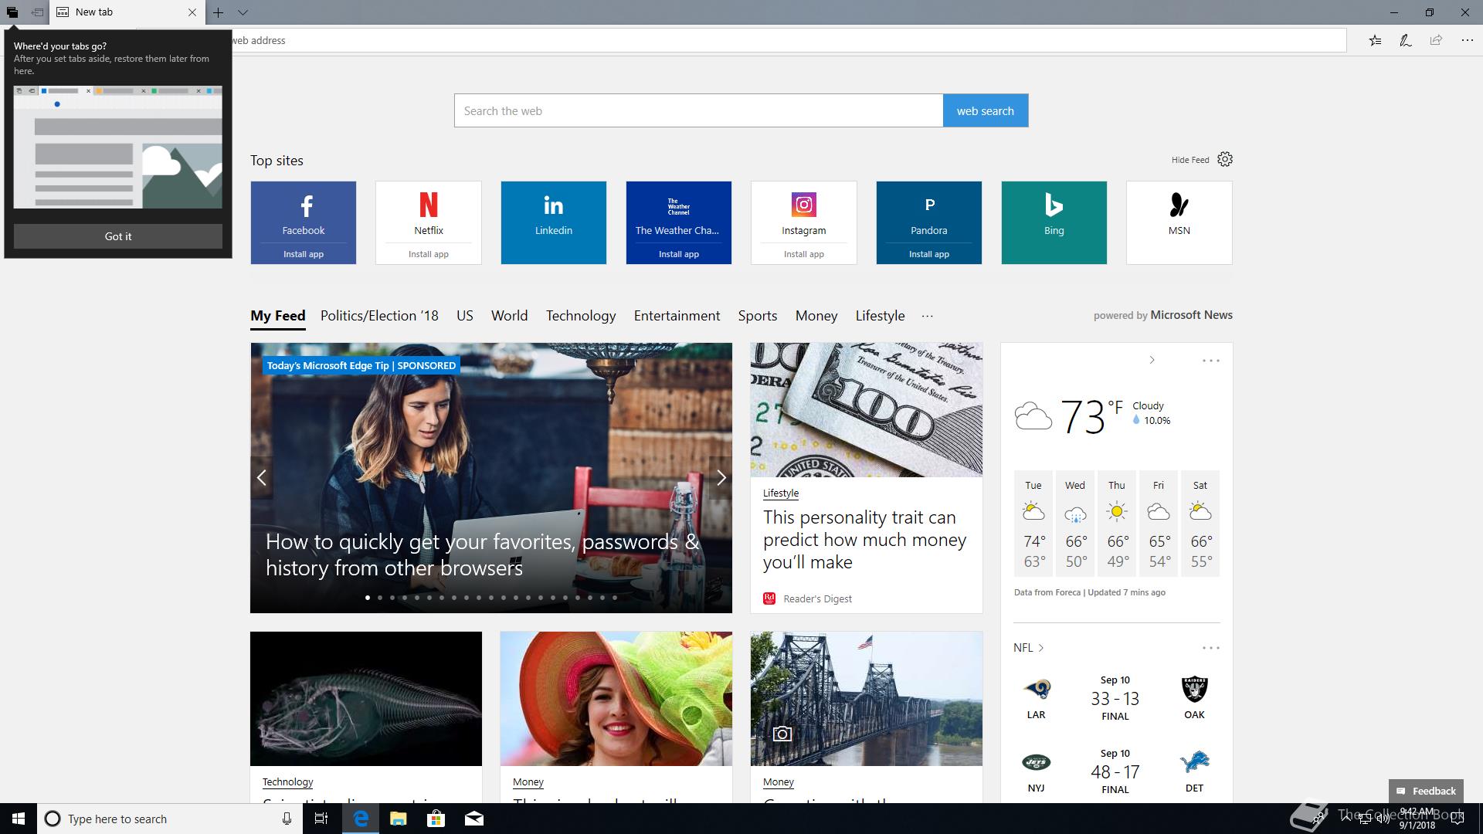The width and height of the screenshot is (1483, 834).
Task: Open the feed settings gear icon
Action: click(x=1225, y=159)
